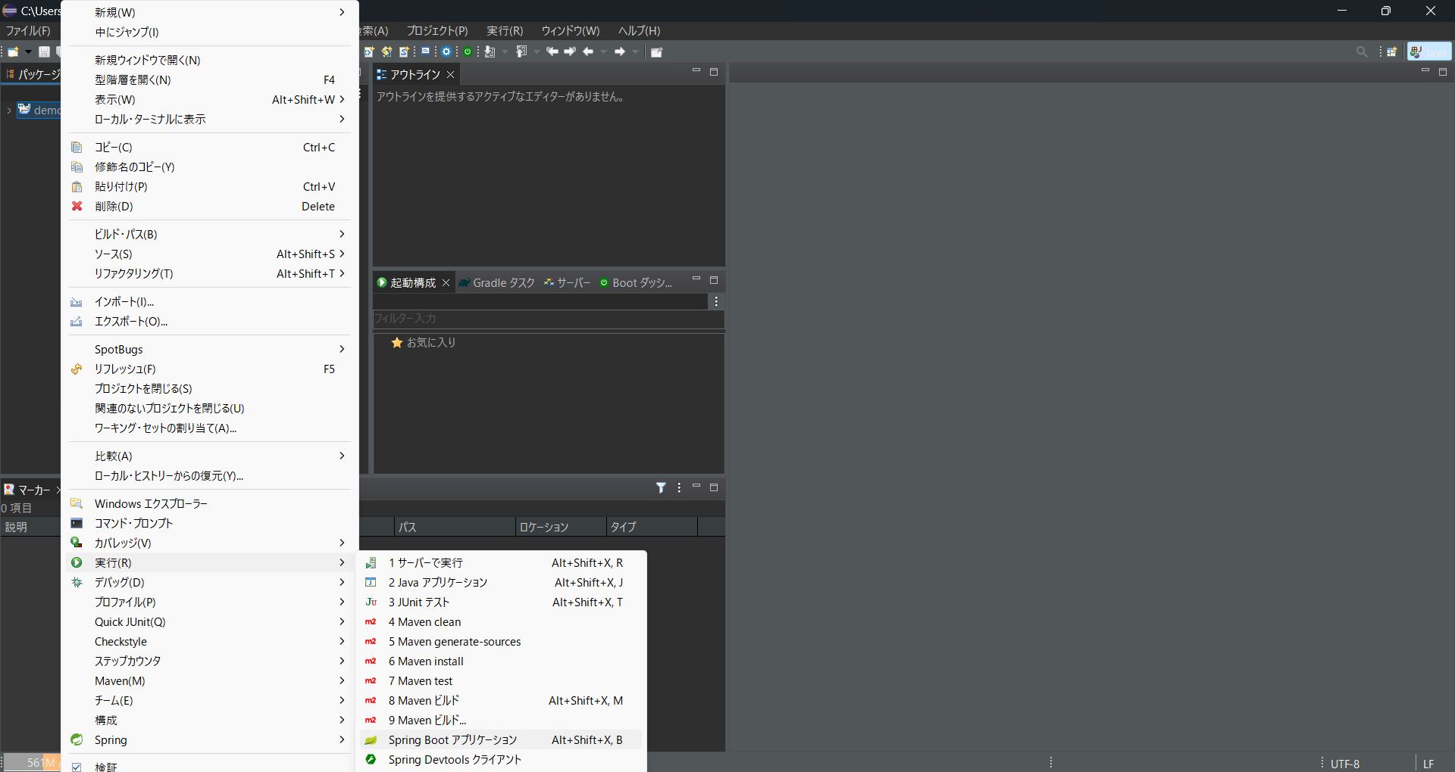This screenshot has height=772, width=1455.
Task: Click コピー(C) in the context menu
Action: click(209, 147)
